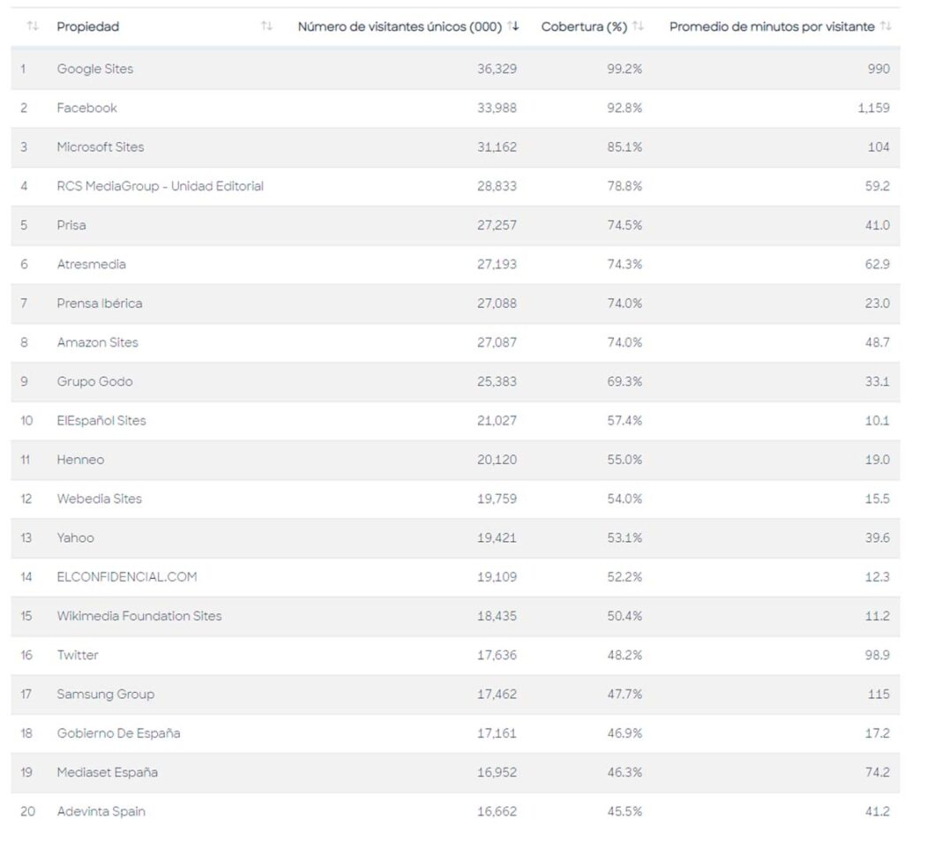The width and height of the screenshot is (942, 849).
Task: Select Yahoo in the property list
Action: tap(76, 537)
